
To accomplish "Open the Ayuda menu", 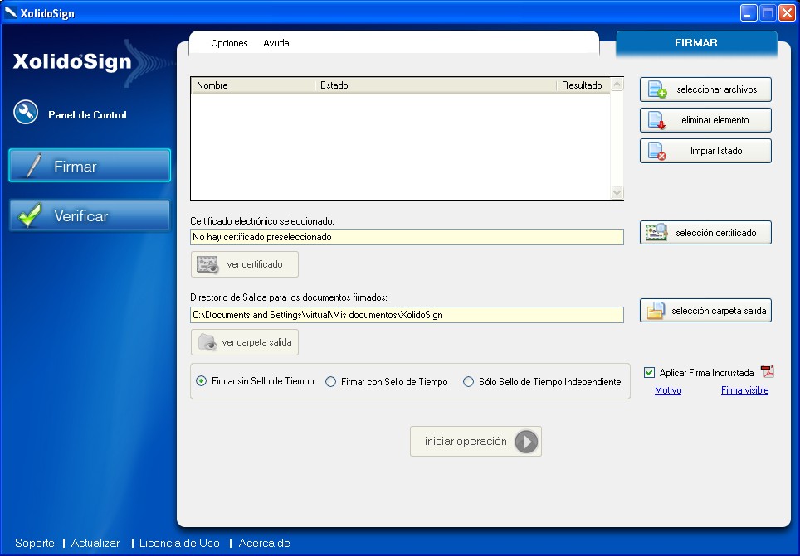I will (x=276, y=43).
